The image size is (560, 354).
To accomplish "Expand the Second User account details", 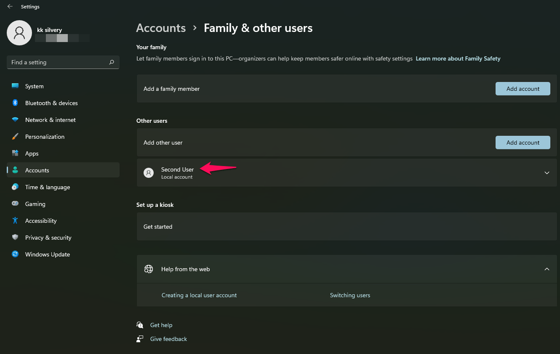I will 547,172.
